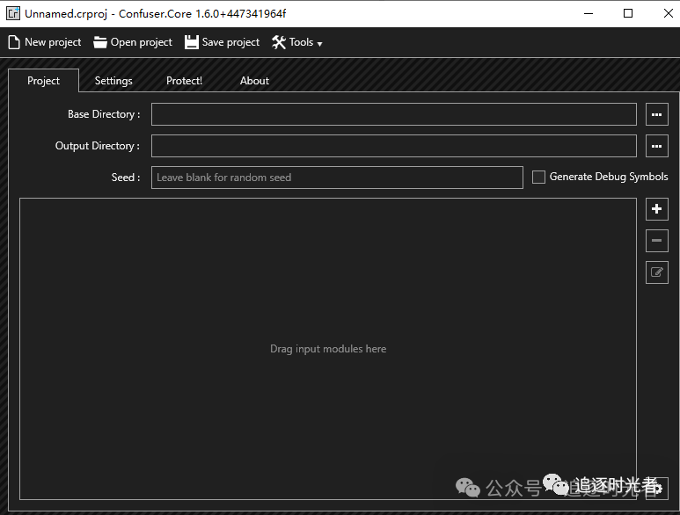This screenshot has height=515, width=680.
Task: Add a module with the plus button
Action: click(x=656, y=209)
